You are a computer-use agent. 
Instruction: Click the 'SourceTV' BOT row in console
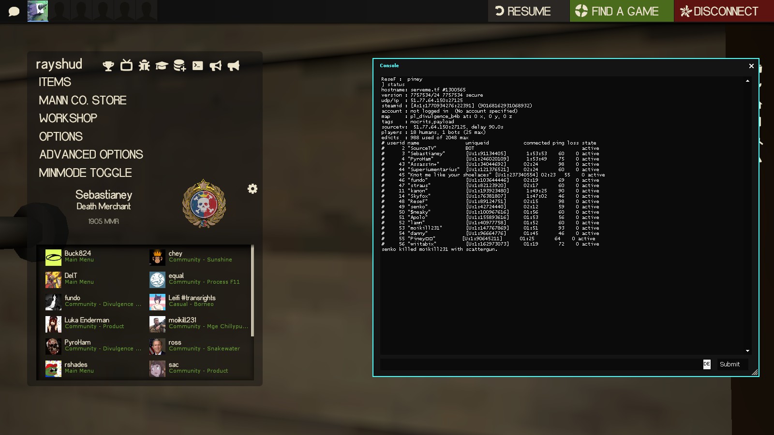(490, 148)
